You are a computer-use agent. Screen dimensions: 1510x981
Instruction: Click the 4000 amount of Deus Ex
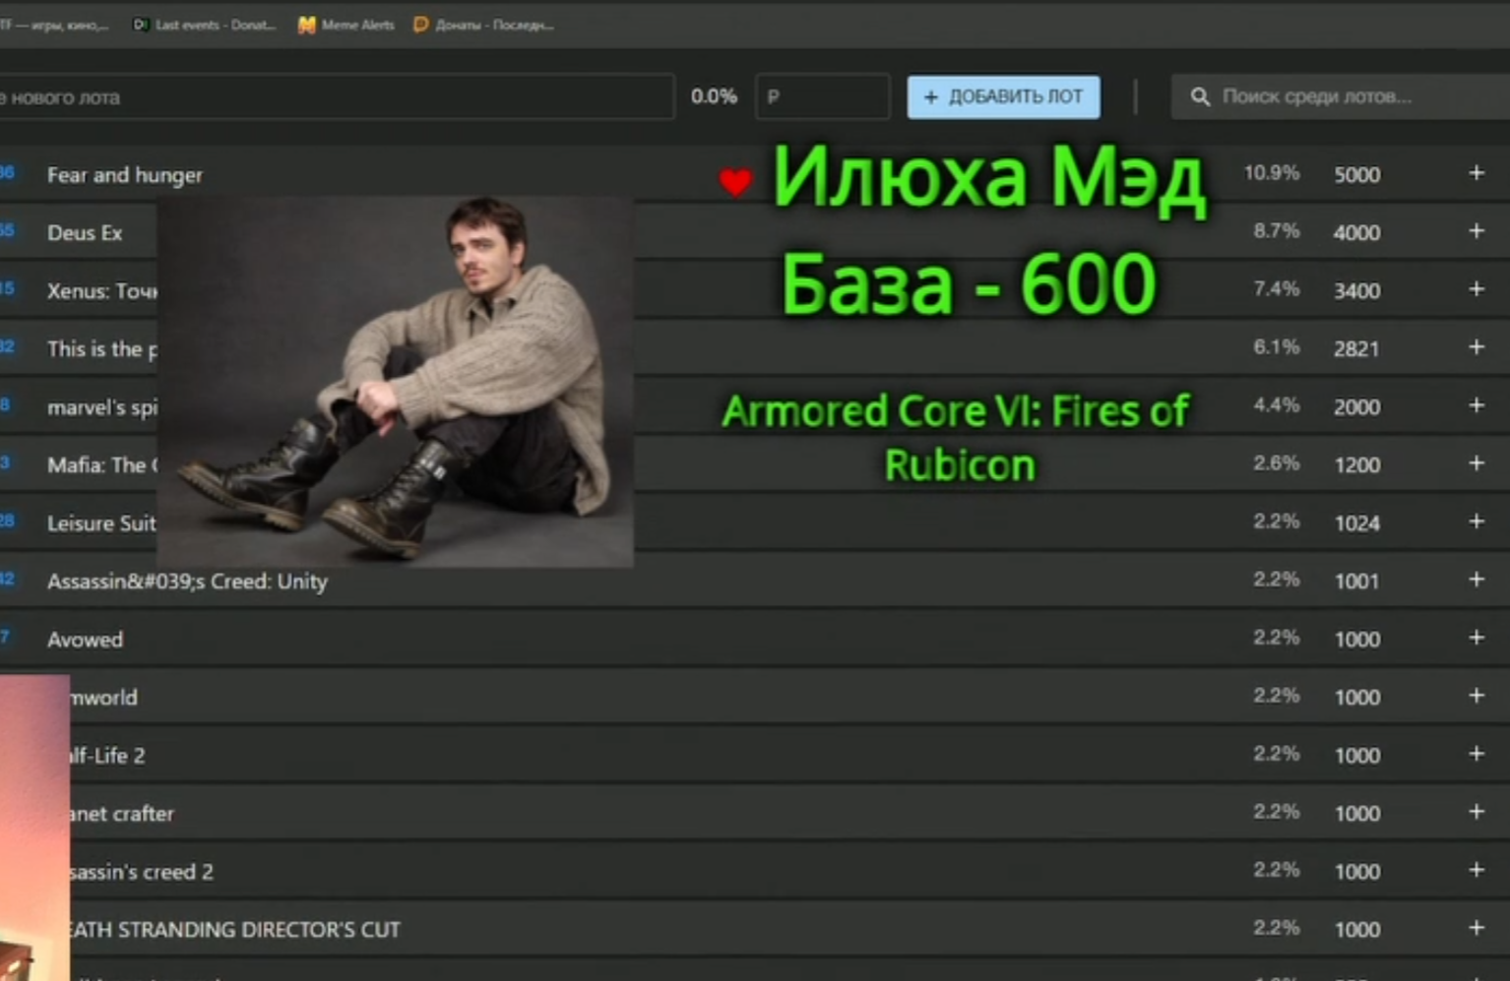[1356, 233]
